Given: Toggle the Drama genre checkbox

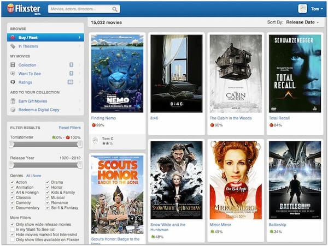Looking at the screenshot, I should [48, 182].
